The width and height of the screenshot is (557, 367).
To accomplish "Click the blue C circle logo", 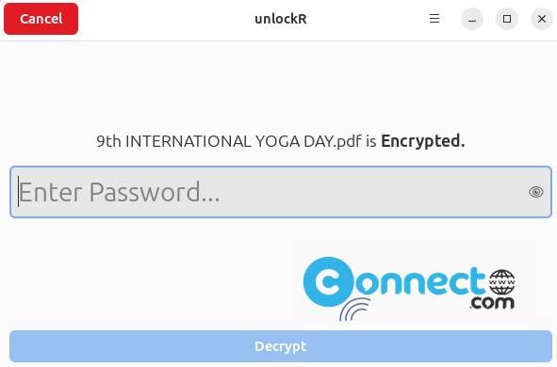I will [329, 282].
